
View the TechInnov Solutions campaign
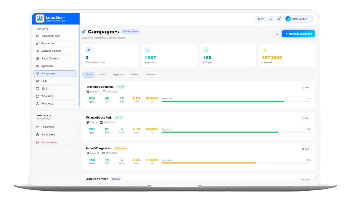[305, 88]
